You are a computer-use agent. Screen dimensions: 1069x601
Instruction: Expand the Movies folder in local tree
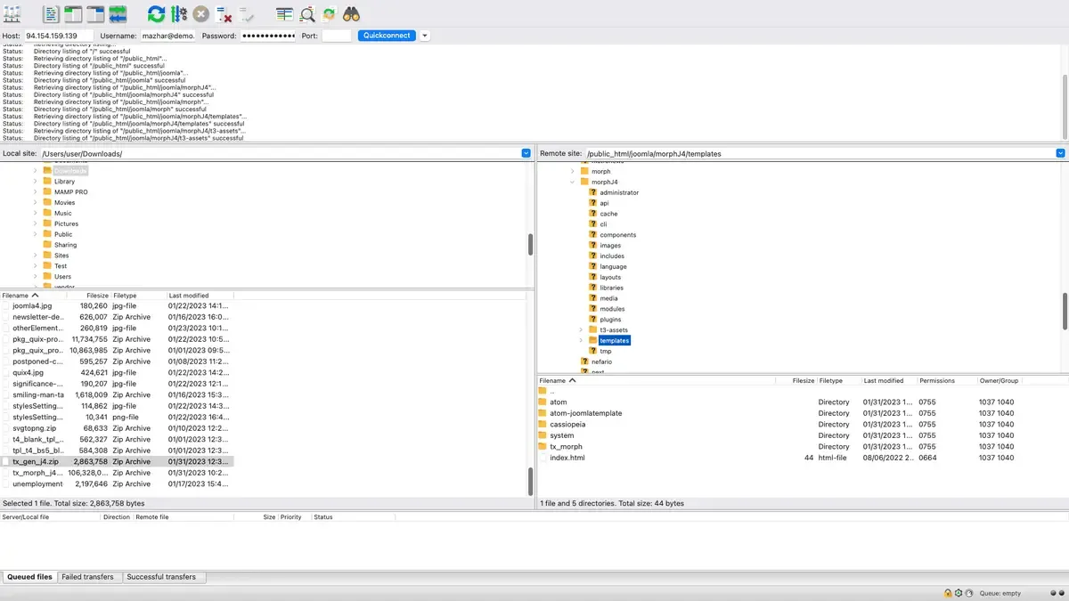pos(36,202)
